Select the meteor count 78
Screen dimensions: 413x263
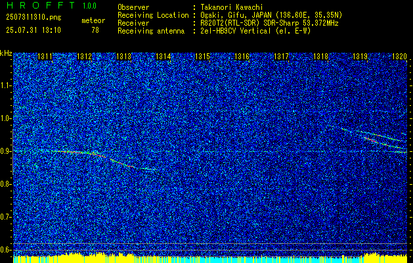click(x=95, y=30)
